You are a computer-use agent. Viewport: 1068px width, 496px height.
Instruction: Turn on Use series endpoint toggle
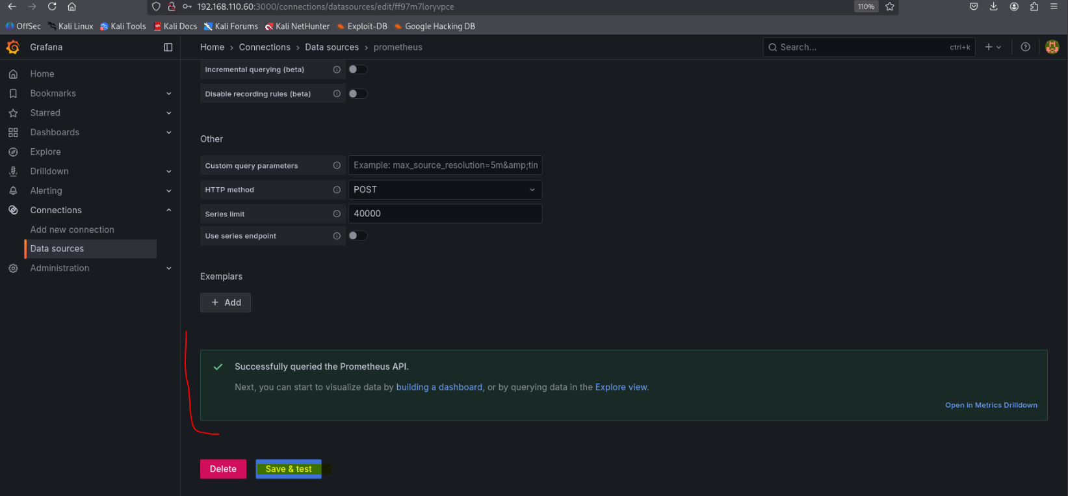pyautogui.click(x=358, y=236)
